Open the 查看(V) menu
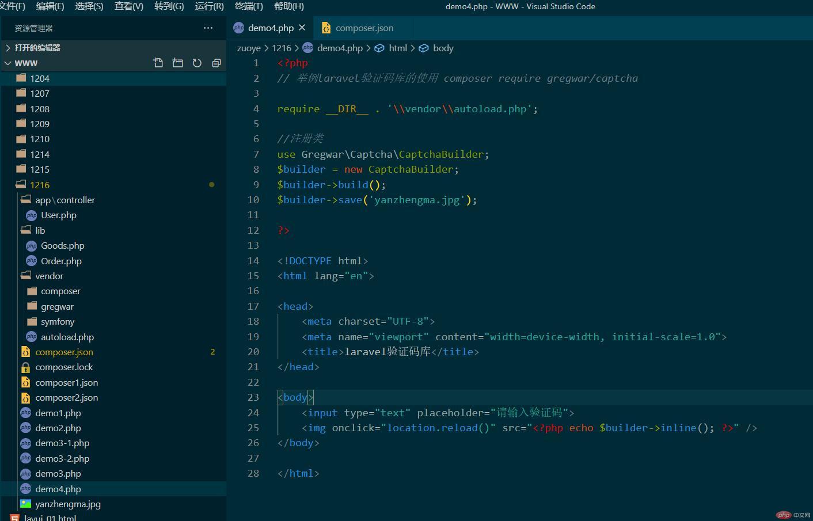 tap(129, 6)
